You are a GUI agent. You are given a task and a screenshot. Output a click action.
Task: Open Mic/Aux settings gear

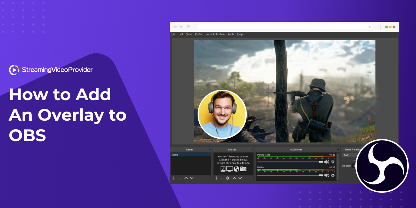point(333,175)
